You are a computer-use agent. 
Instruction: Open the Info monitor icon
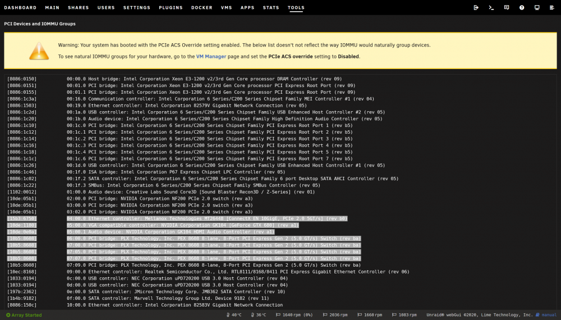point(537,7)
